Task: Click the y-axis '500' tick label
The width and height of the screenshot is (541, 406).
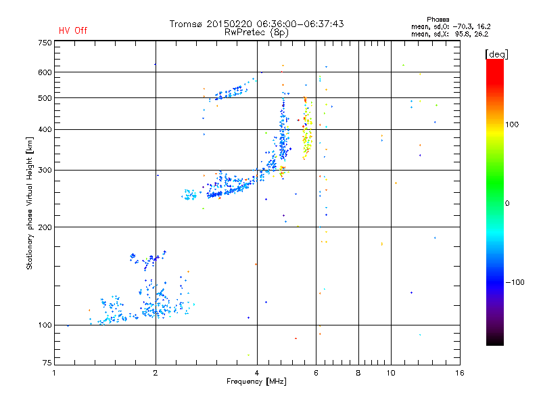Action: point(45,98)
